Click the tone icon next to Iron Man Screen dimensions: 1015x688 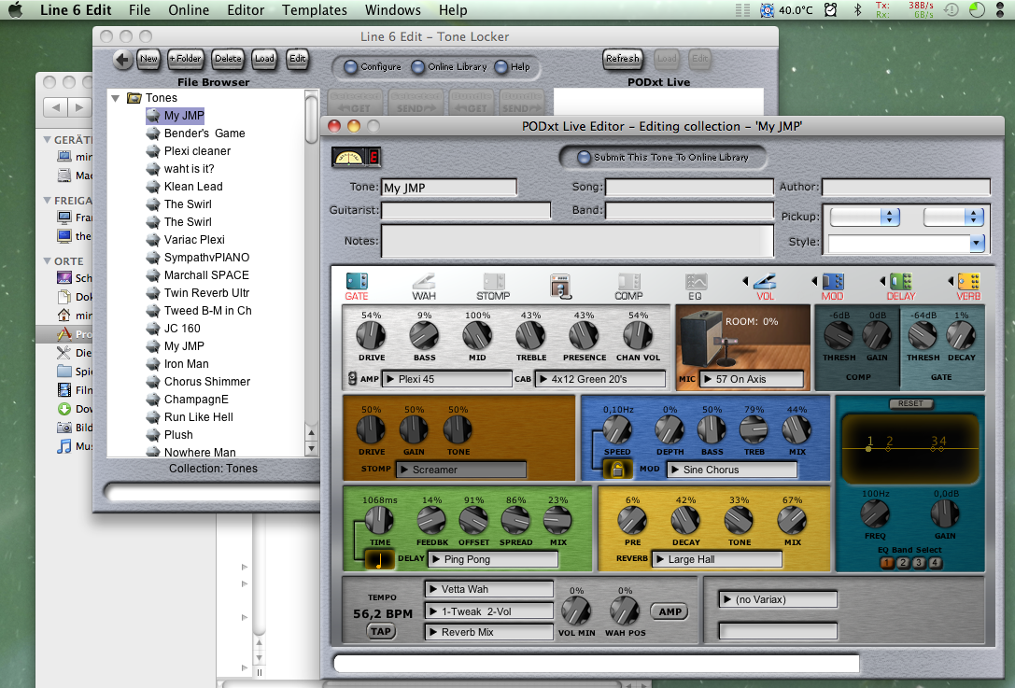[153, 364]
